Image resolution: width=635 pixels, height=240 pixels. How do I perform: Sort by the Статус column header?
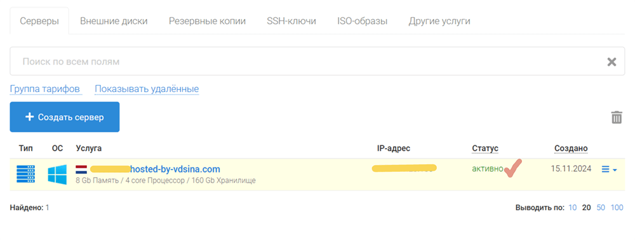click(485, 149)
